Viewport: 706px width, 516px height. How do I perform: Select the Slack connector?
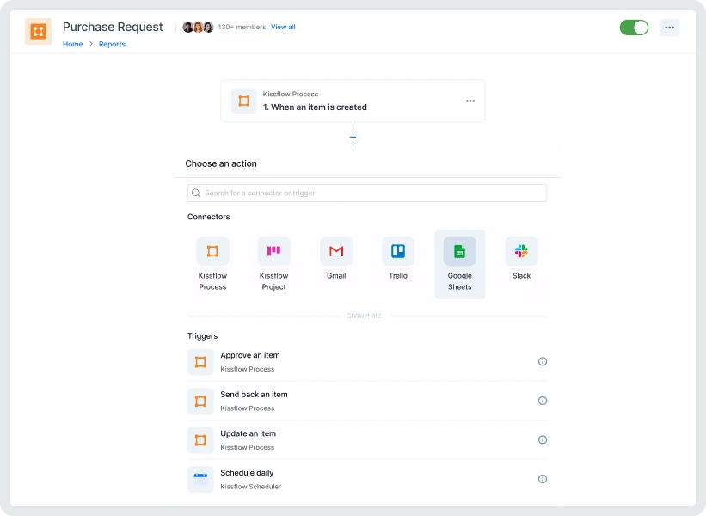click(521, 259)
